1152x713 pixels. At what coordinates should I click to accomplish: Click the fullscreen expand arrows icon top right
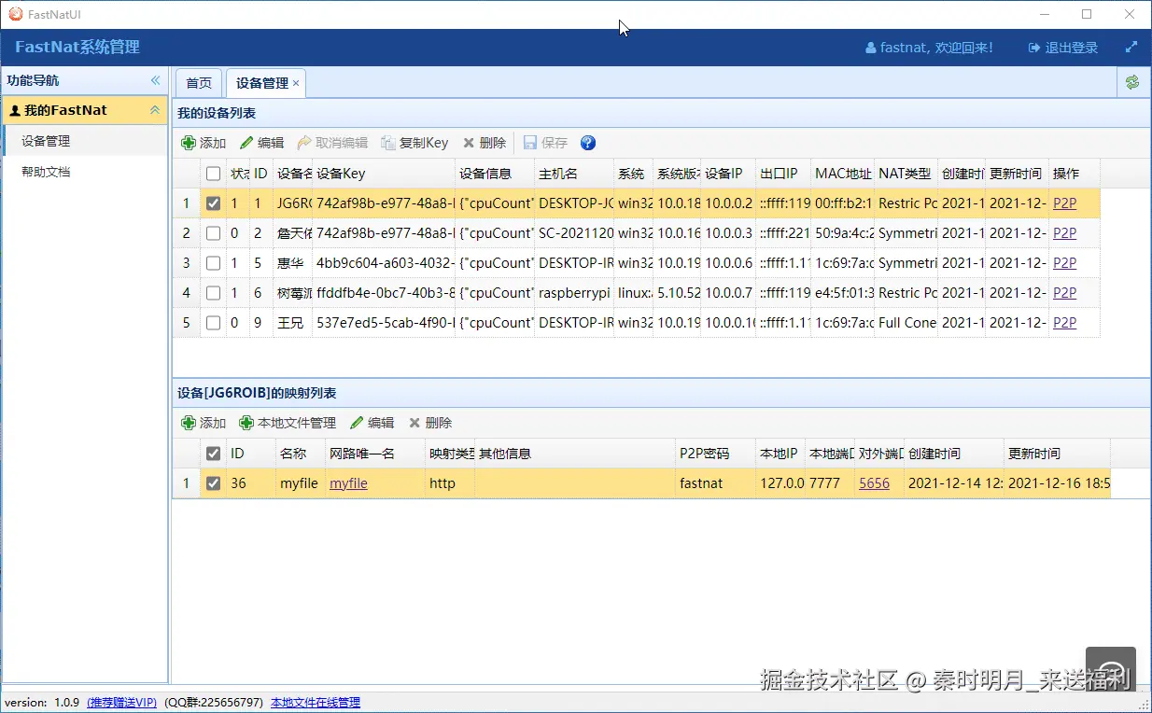pos(1131,46)
